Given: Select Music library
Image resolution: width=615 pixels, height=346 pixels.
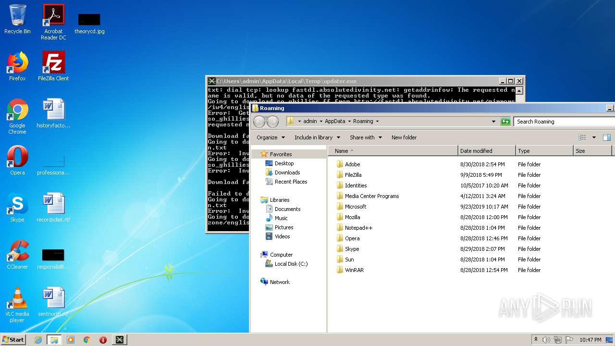Looking at the screenshot, I should 281,218.
